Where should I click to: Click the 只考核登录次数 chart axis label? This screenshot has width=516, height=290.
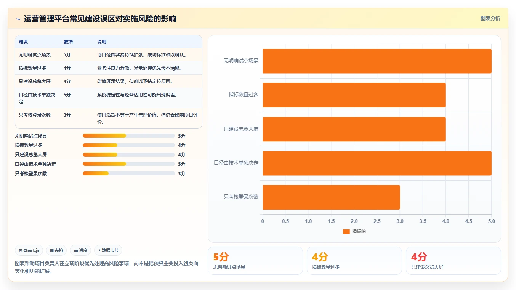coord(241,197)
